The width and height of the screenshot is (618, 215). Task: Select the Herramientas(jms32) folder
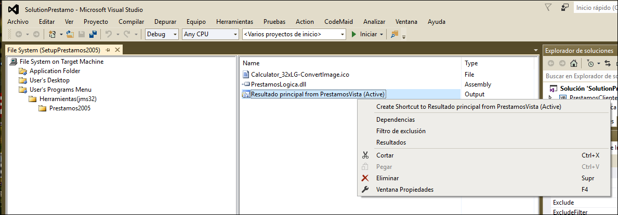click(68, 99)
